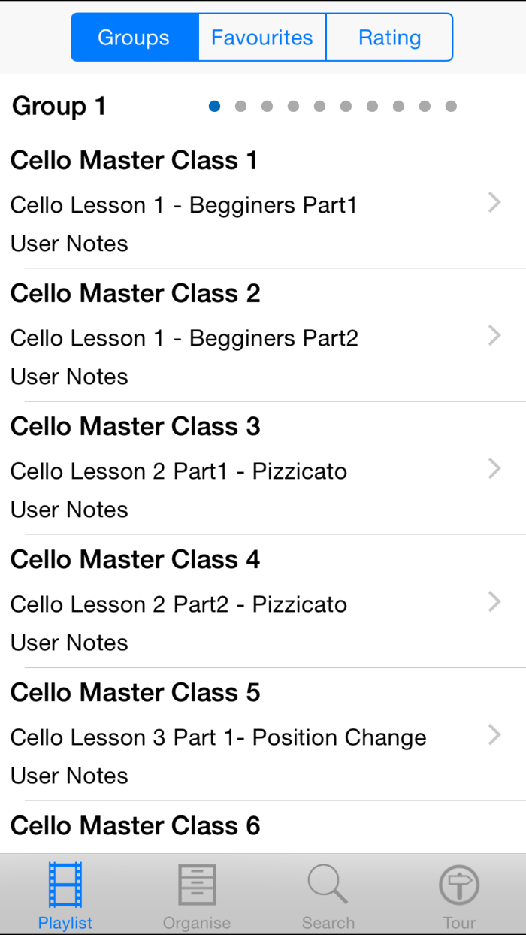
Task: Select the Cello Master Class 6 row
Action: click(135, 825)
